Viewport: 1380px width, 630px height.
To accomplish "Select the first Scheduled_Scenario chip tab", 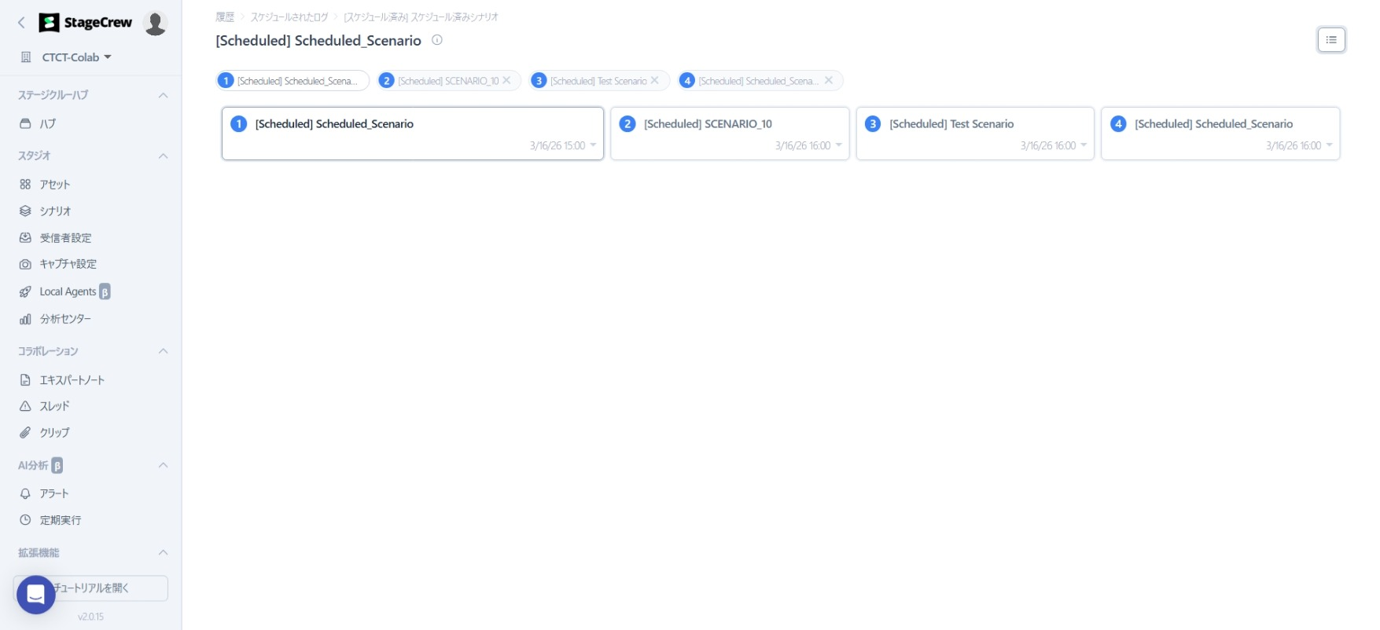I will coord(293,81).
